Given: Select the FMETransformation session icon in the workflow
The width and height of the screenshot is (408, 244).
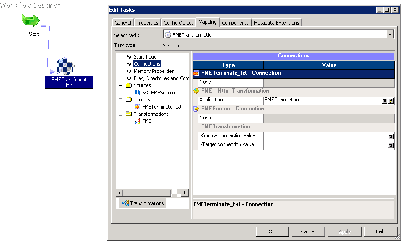Looking at the screenshot, I should [x=66, y=66].
